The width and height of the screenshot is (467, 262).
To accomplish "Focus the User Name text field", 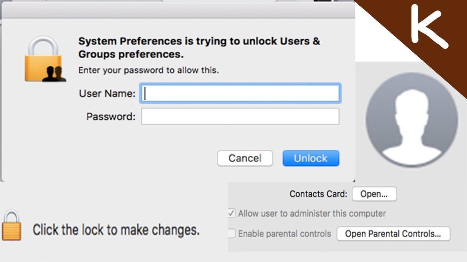I will (x=240, y=94).
